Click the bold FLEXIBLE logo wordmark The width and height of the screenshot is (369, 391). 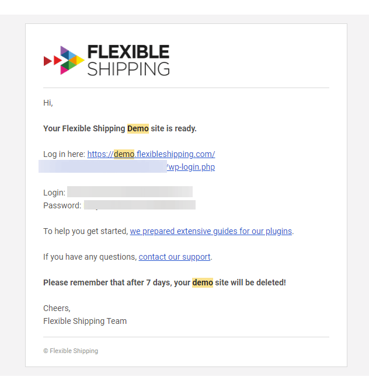click(x=128, y=52)
